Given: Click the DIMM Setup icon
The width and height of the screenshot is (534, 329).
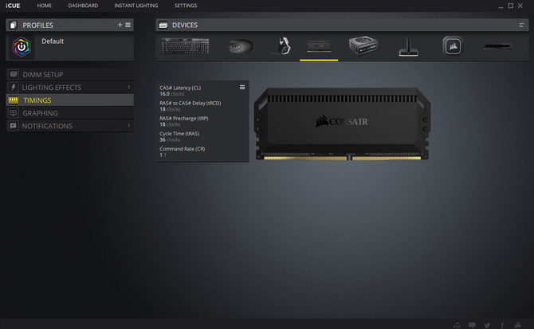Looking at the screenshot, I should [14, 74].
